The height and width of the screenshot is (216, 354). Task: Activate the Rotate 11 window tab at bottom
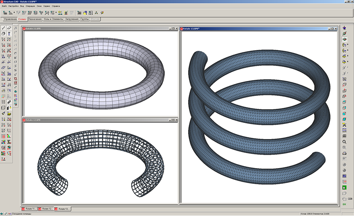(30, 209)
